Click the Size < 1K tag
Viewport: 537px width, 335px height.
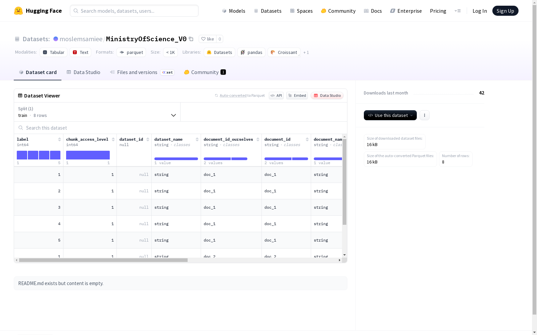pyautogui.click(x=170, y=52)
